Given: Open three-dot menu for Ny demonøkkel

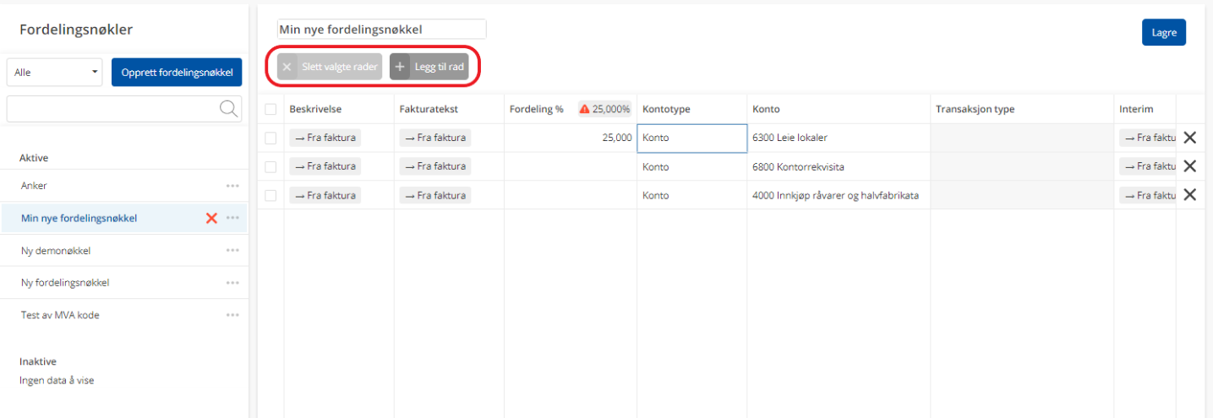Looking at the screenshot, I should click(232, 251).
